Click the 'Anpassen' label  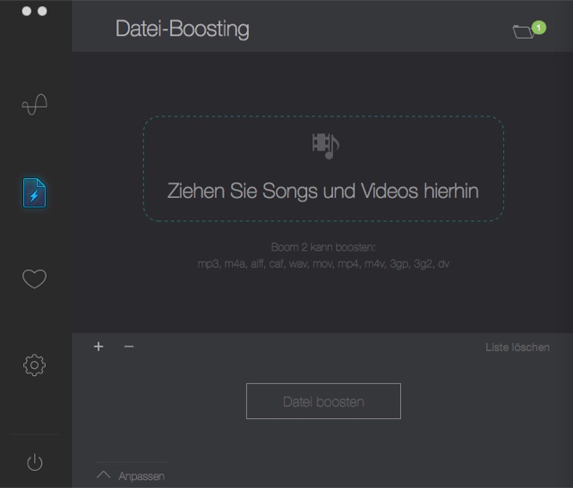(x=141, y=476)
